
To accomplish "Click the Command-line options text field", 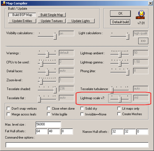I will tap(77, 145).
